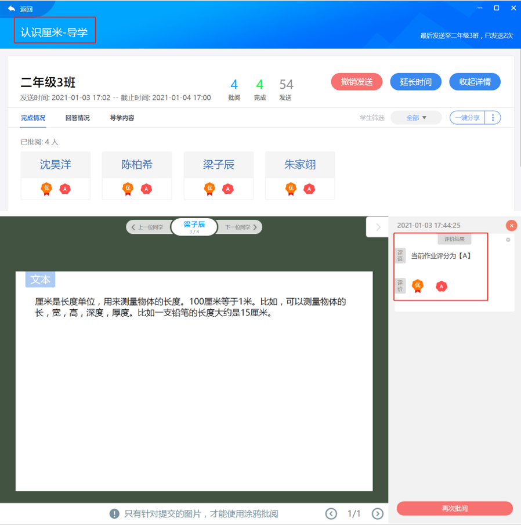The image size is (521, 525).
Task: Click the 评价结果 label
Action: pos(454,239)
